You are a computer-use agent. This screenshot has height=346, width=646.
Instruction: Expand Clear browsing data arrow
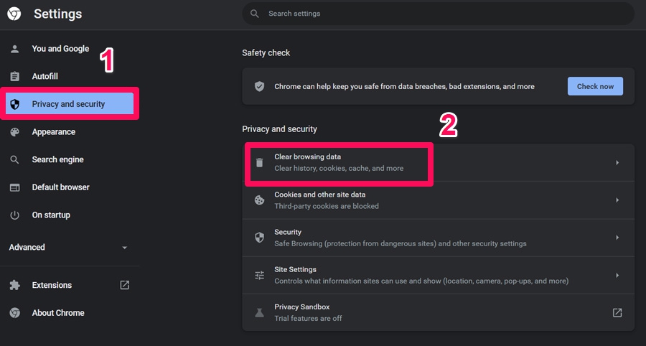pyautogui.click(x=617, y=163)
